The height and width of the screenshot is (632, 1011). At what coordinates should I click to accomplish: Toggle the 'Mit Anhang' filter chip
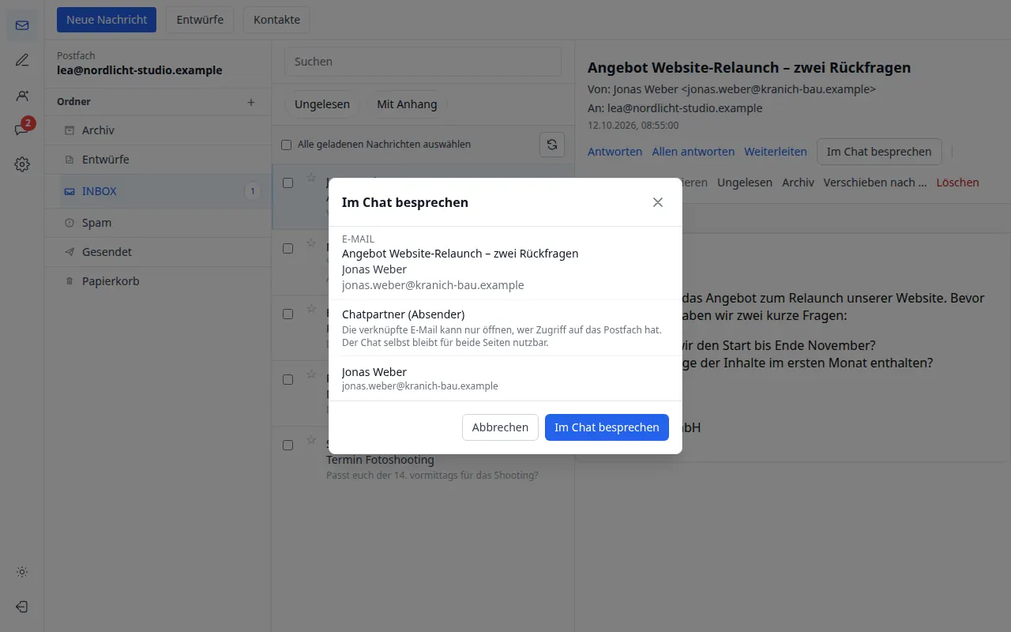(x=407, y=104)
